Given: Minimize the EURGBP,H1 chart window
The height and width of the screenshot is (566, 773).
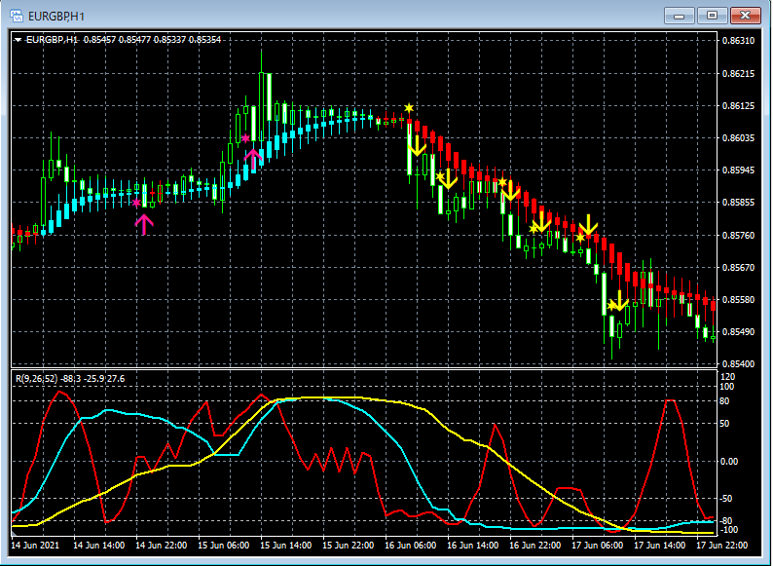Looking at the screenshot, I should pyautogui.click(x=679, y=16).
